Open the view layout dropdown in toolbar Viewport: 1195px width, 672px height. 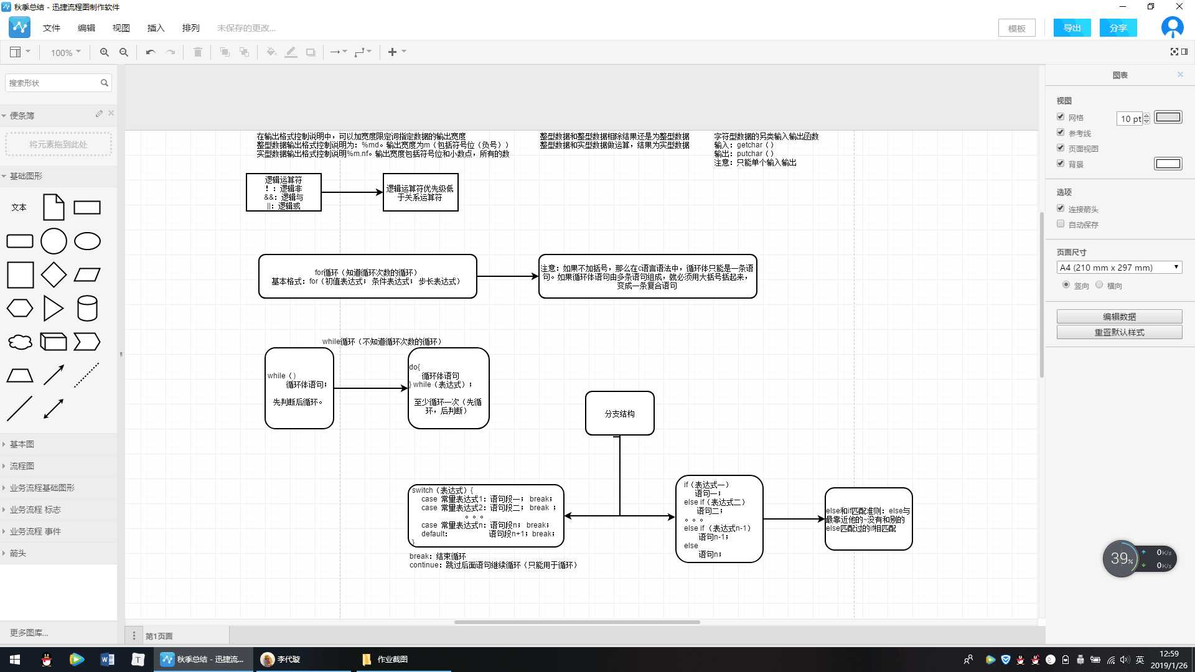20,52
